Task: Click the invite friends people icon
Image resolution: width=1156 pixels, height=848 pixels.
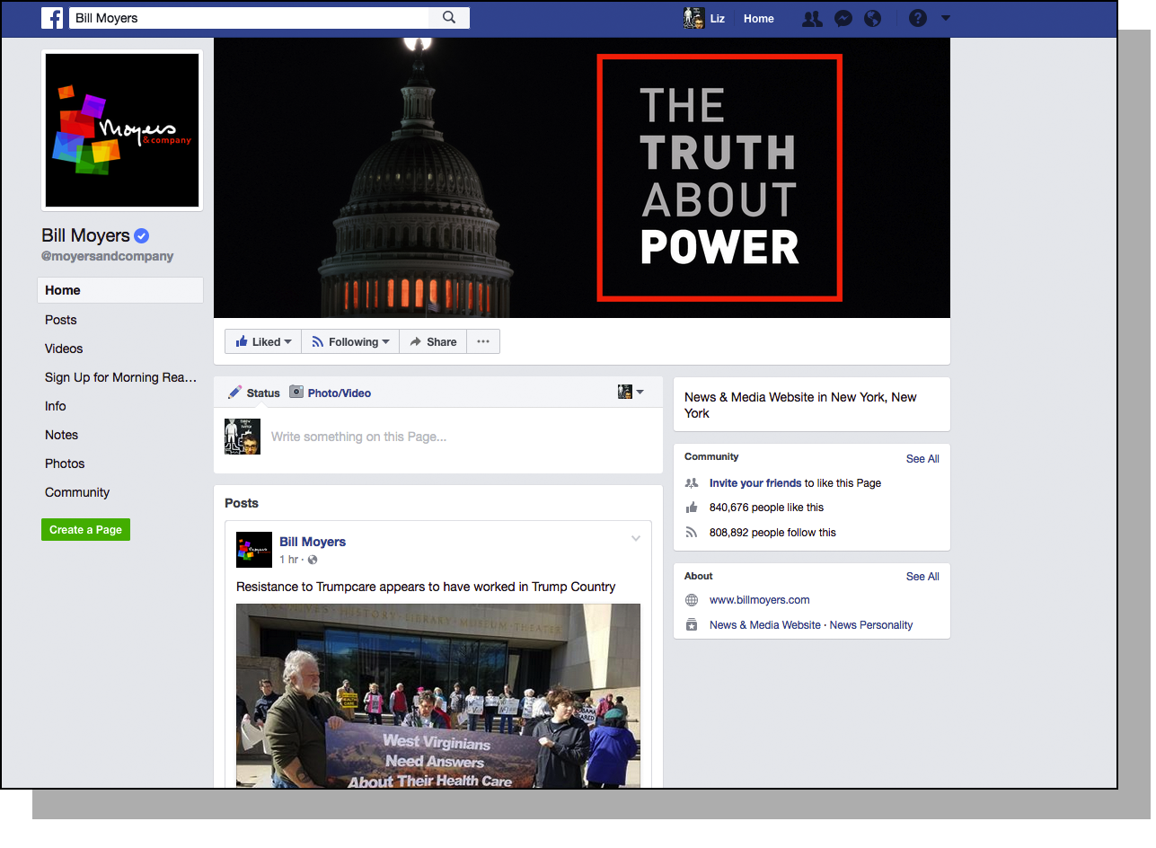Action: pos(691,483)
